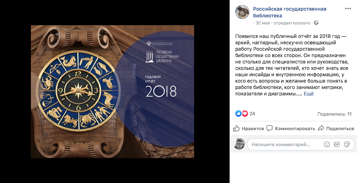This screenshot has width=357, height=183.
Task: Open the sticker picker icon
Action: click(347, 144)
